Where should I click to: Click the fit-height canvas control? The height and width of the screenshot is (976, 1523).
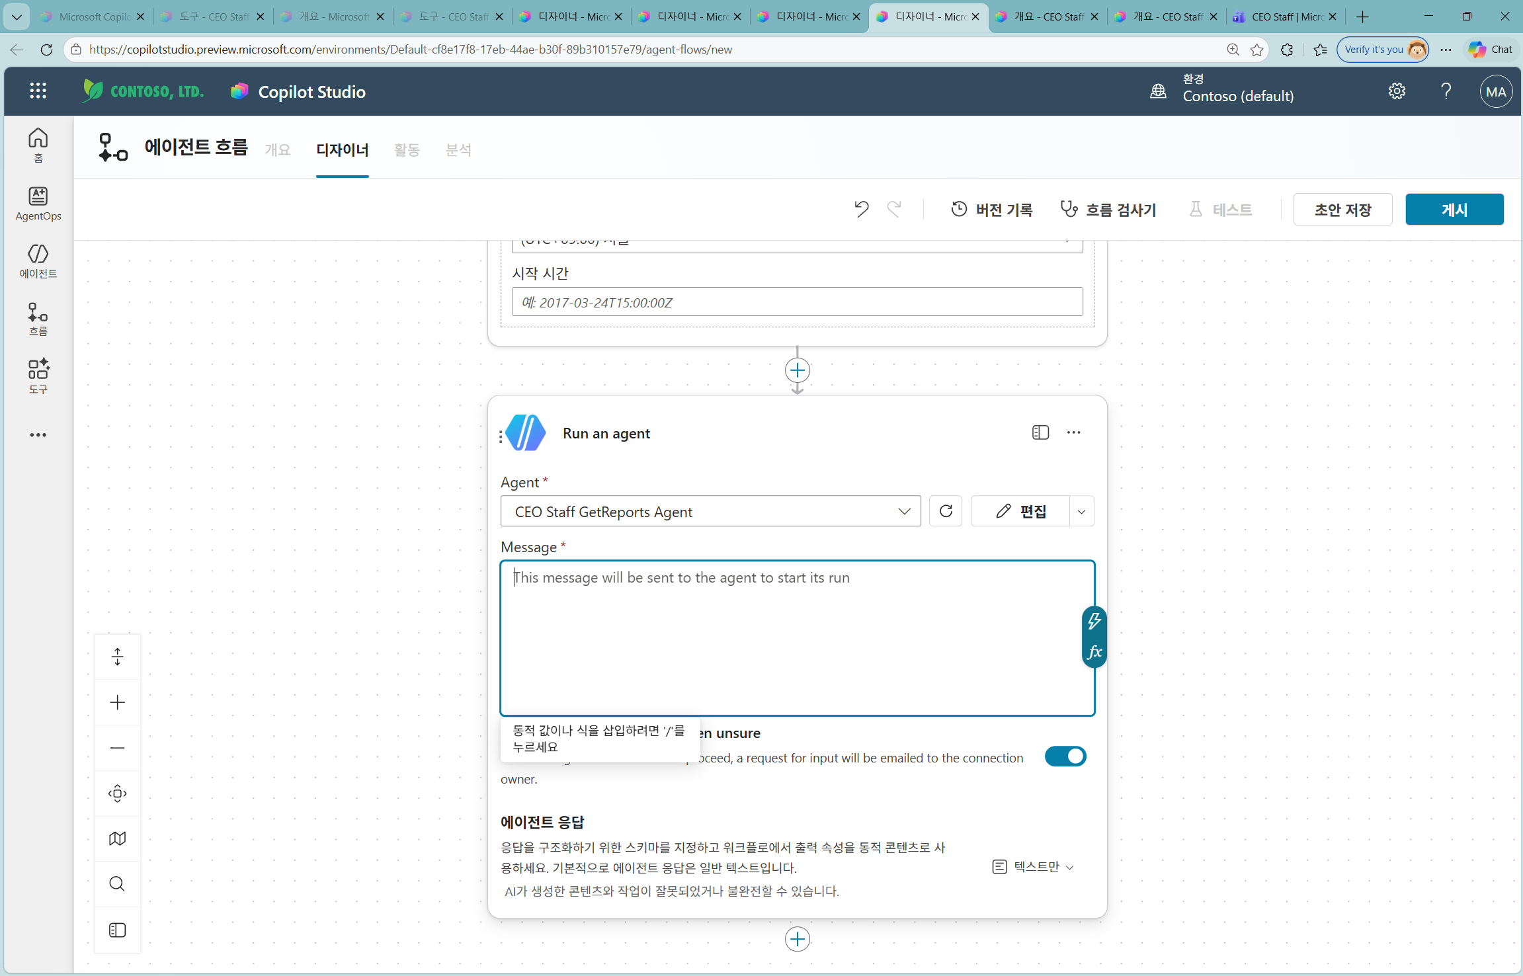coord(118,657)
